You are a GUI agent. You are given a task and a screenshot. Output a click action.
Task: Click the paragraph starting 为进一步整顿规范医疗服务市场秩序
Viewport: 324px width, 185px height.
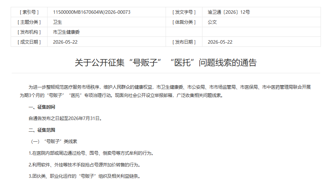pyautogui.click(x=169, y=87)
